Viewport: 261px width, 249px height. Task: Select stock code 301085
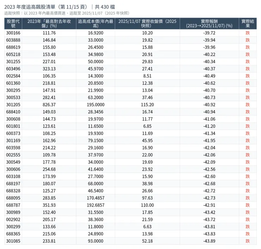pos(13,241)
